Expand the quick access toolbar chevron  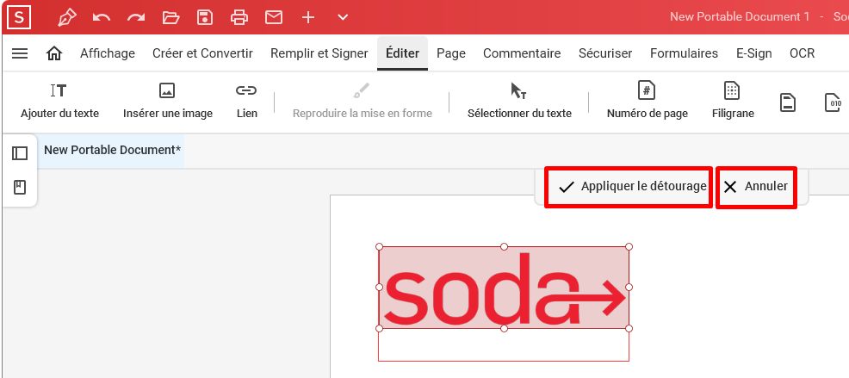click(342, 17)
